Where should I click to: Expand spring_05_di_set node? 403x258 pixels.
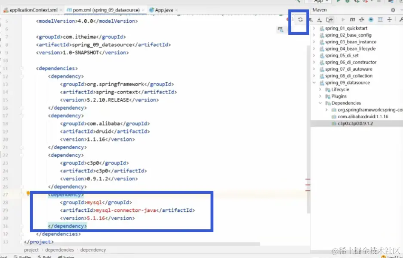[314, 55]
